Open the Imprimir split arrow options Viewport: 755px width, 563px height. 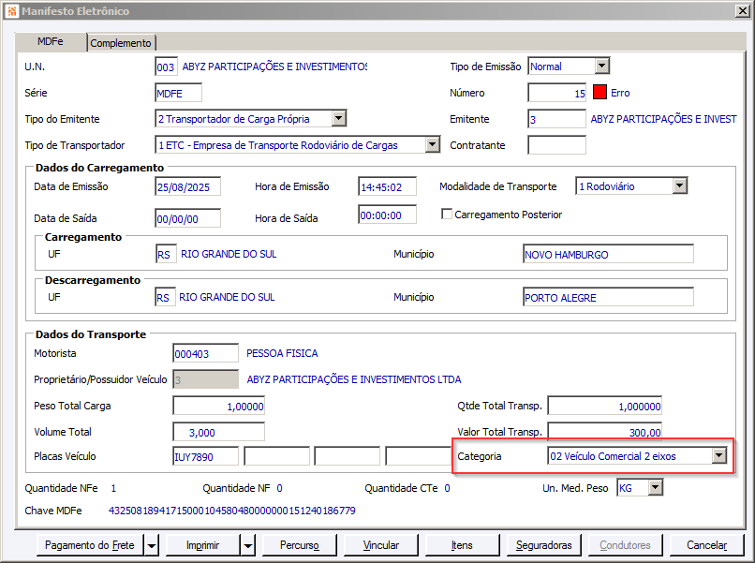coord(247,545)
